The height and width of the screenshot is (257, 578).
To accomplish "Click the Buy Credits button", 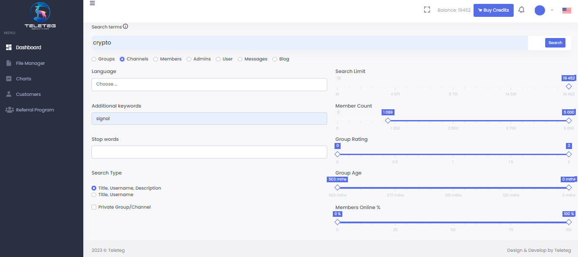I will pos(493,10).
